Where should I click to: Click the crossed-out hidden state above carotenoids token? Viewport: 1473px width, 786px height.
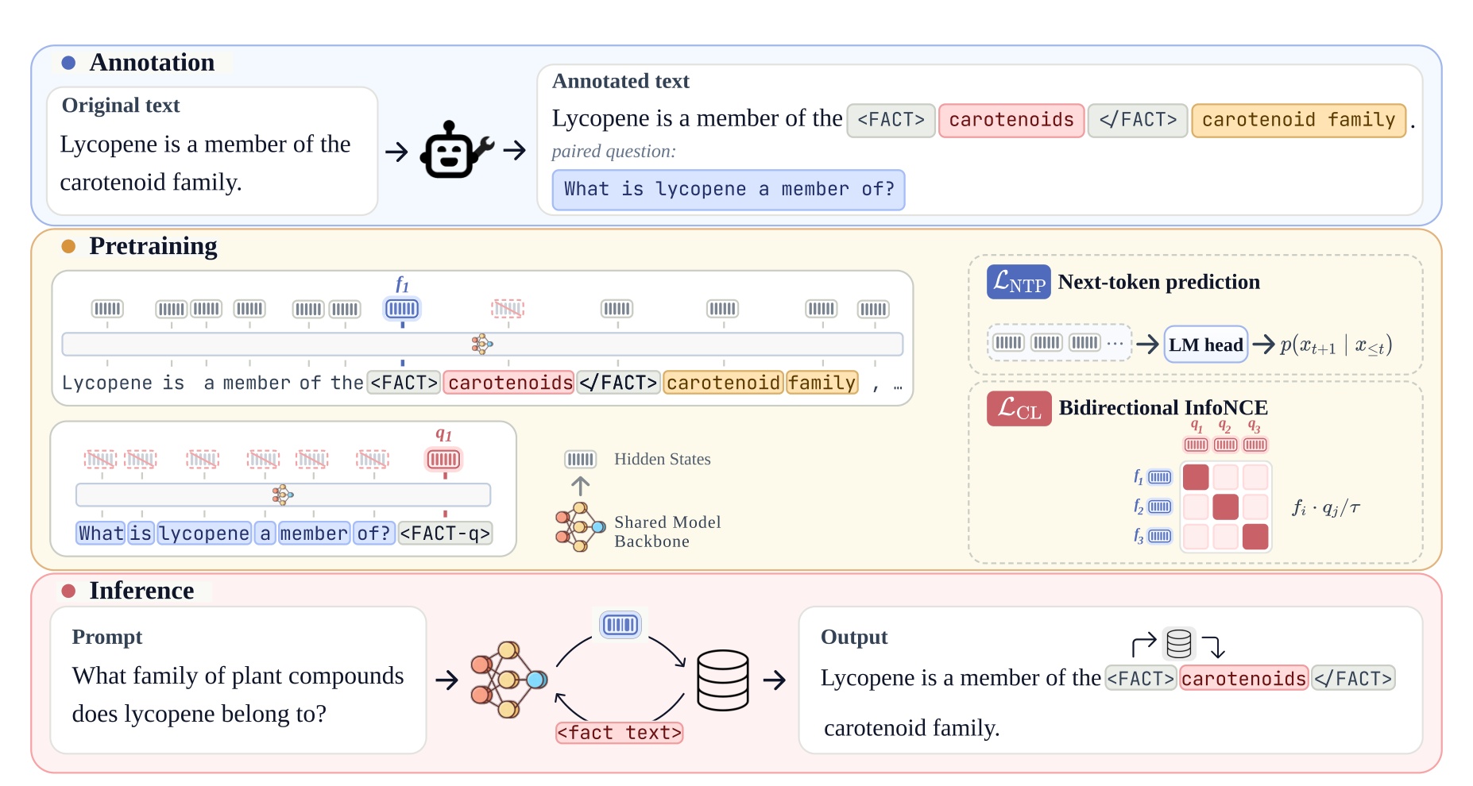tap(508, 309)
